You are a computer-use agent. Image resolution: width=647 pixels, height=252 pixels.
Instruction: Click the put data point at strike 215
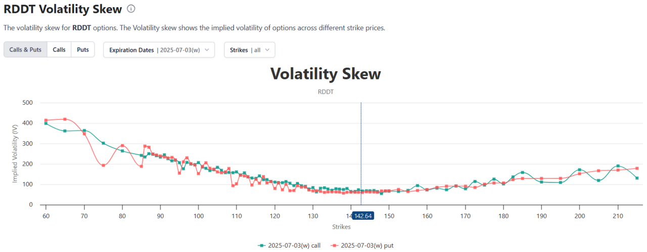click(x=637, y=168)
